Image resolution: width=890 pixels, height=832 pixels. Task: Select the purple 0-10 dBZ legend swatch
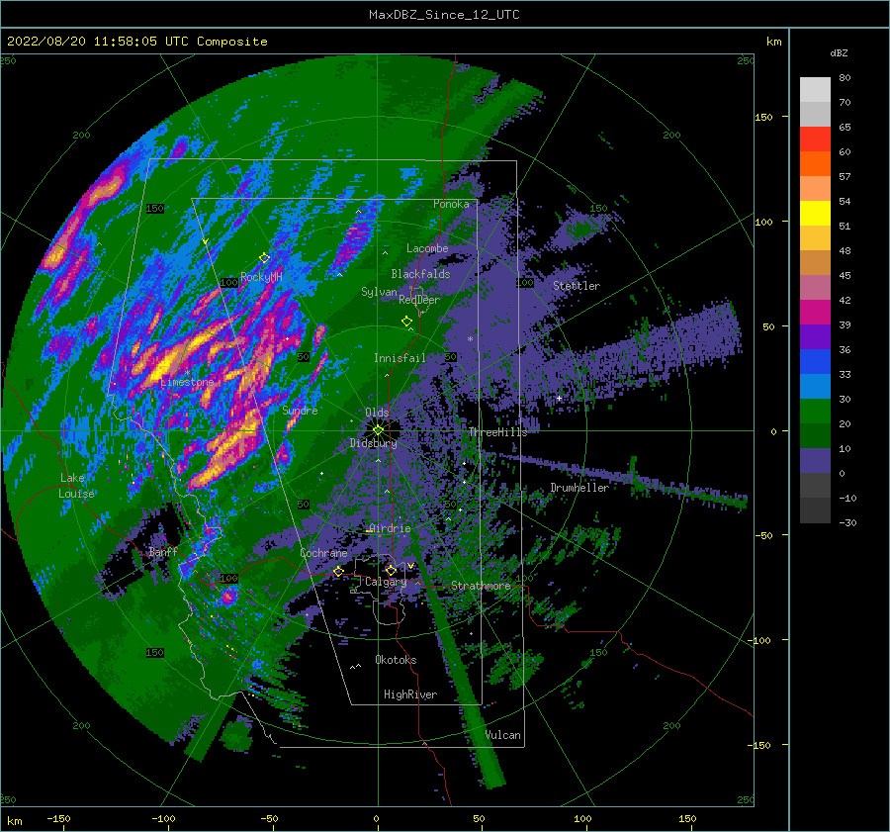point(815,461)
